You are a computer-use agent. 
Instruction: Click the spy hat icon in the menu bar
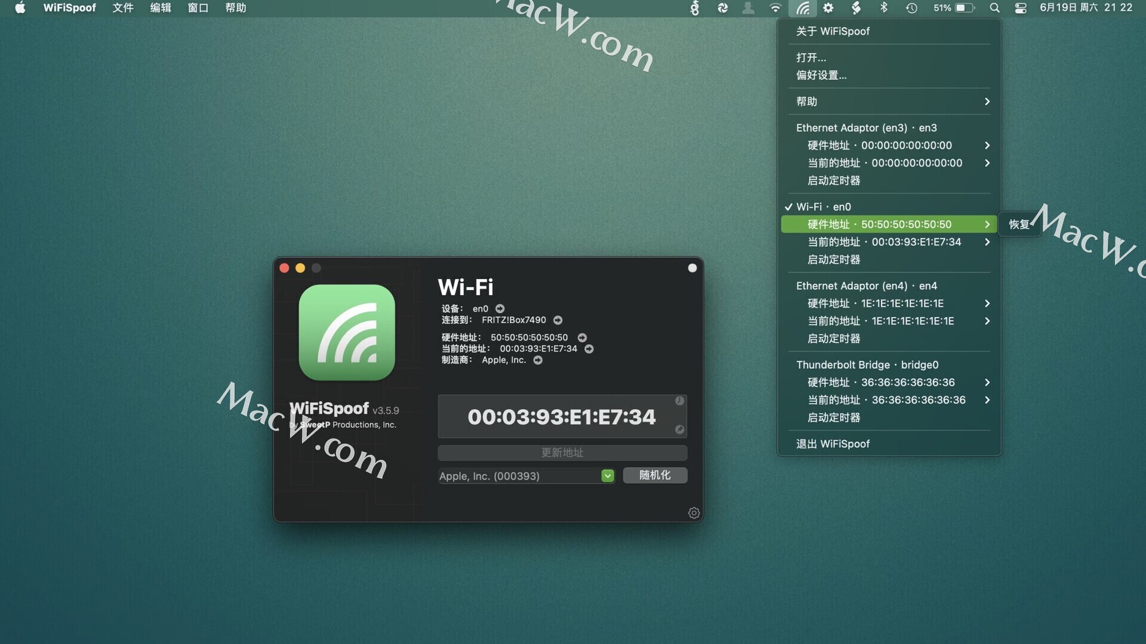tap(748, 8)
